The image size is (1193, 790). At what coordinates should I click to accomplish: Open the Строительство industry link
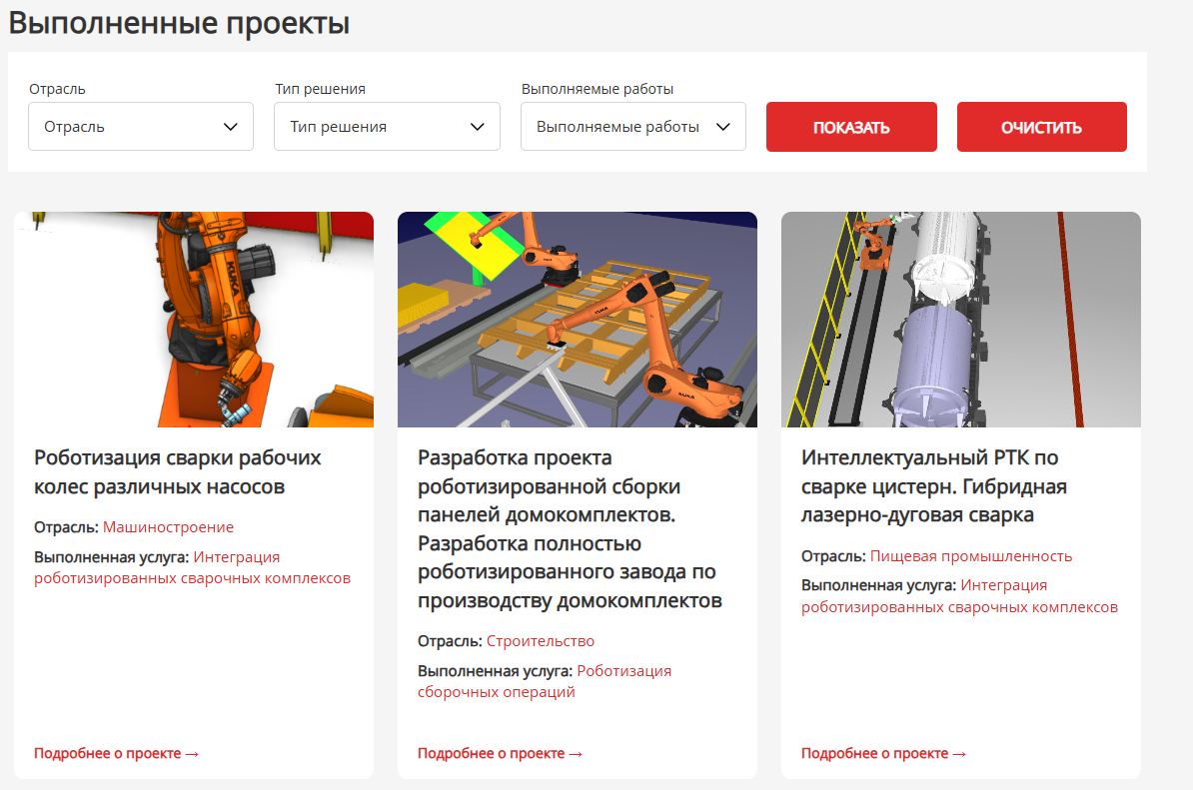(x=541, y=640)
